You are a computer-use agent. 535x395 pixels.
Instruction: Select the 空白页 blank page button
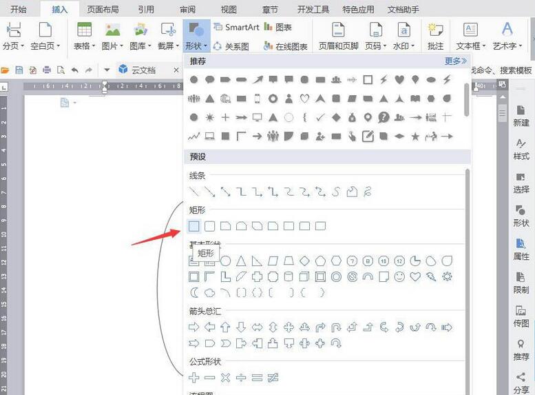click(45, 37)
